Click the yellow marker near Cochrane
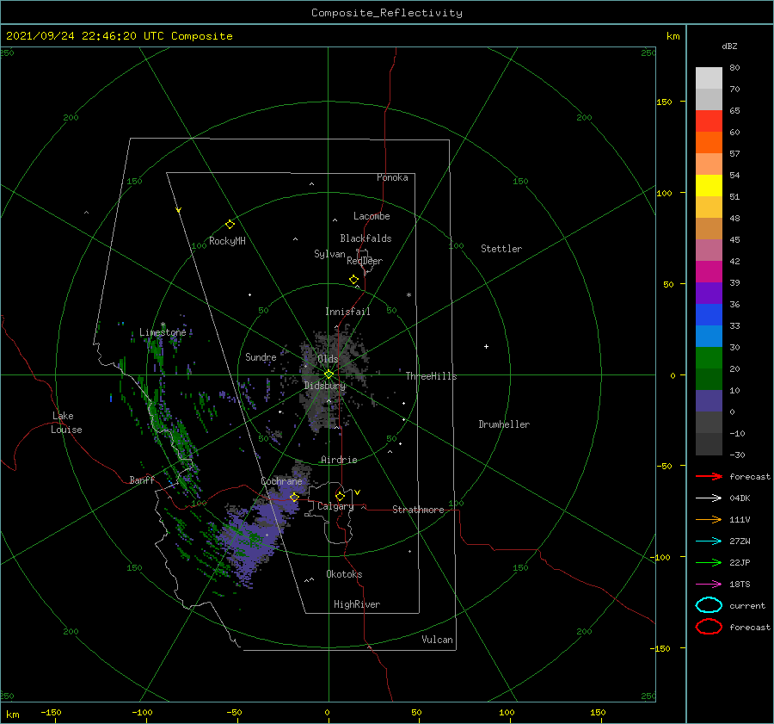The width and height of the screenshot is (774, 724). pos(294,497)
